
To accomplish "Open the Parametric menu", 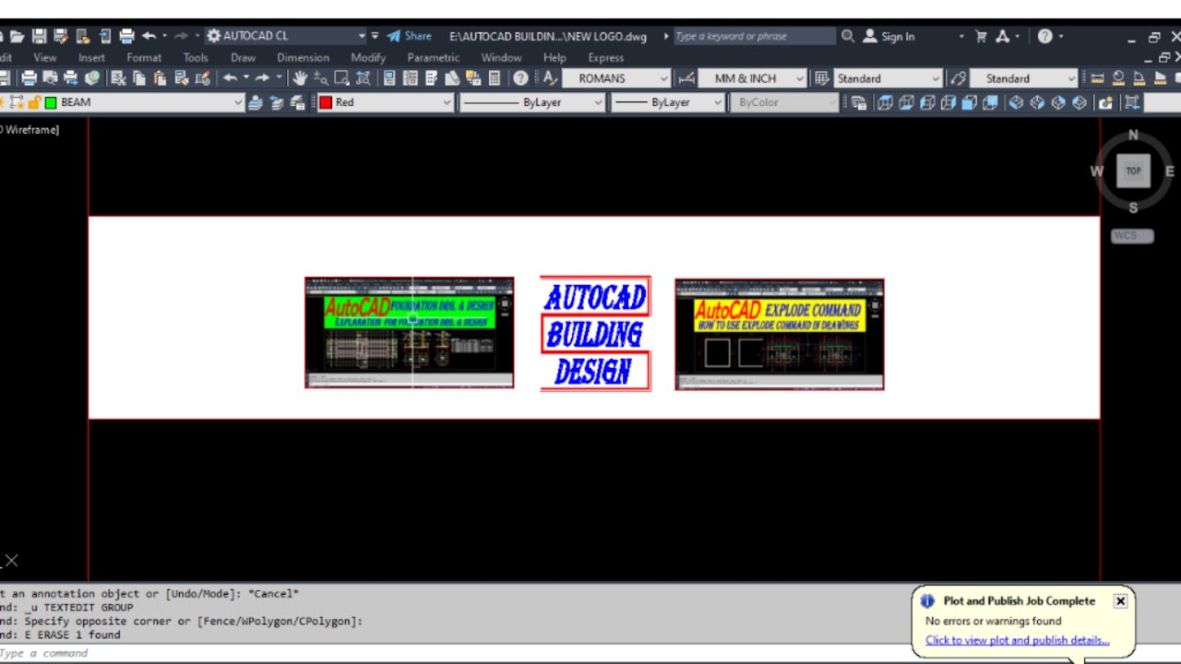I will click(x=433, y=57).
